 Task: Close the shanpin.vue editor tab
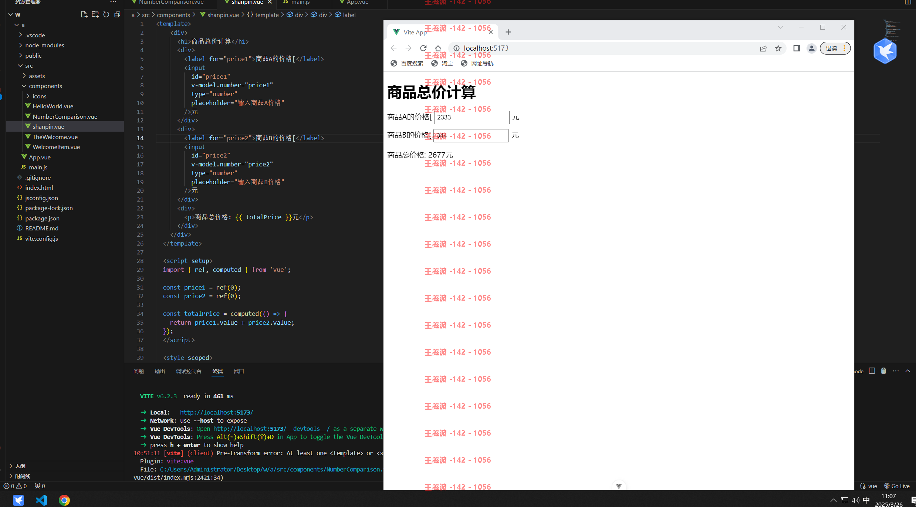coord(270,2)
